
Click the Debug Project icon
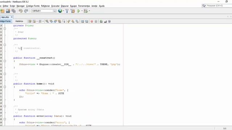tap(86, 11)
